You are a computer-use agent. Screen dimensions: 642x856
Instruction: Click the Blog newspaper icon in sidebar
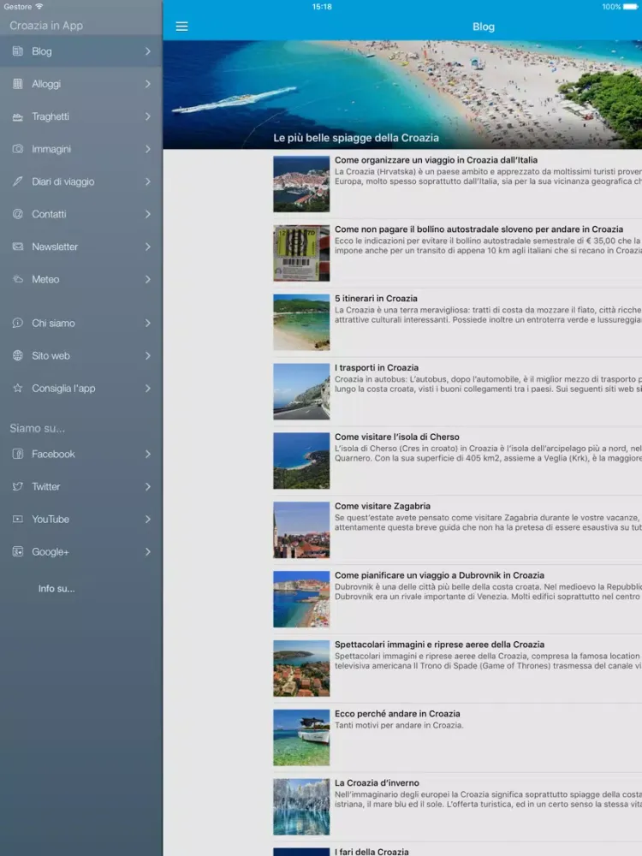coord(18,51)
